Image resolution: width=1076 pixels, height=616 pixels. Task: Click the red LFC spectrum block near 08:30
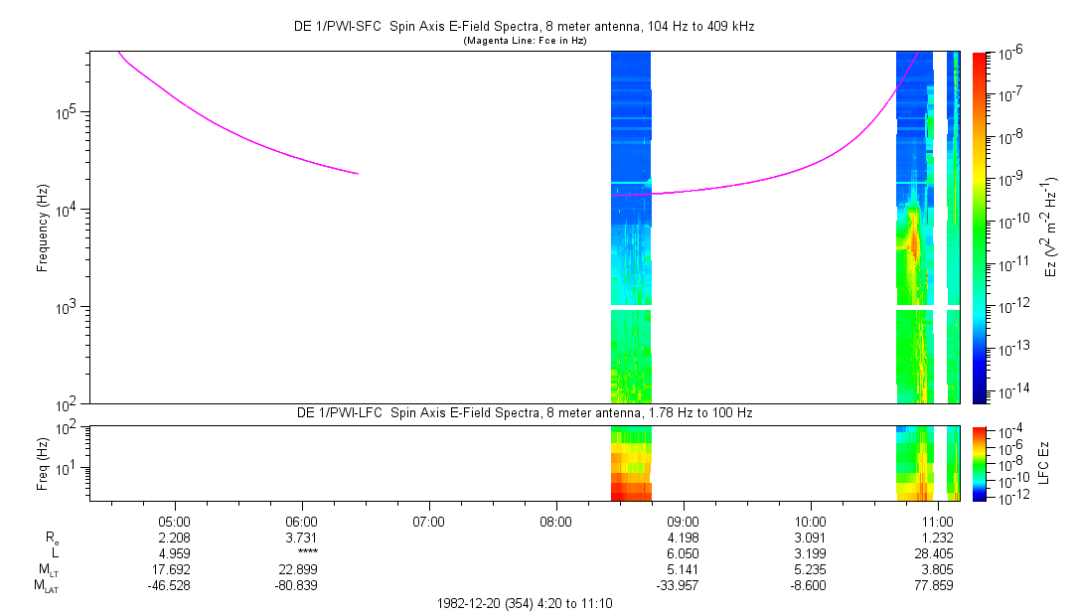click(x=631, y=487)
